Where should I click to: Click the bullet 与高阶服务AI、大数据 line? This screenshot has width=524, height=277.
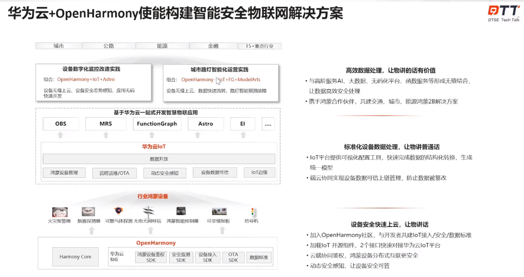(x=390, y=81)
